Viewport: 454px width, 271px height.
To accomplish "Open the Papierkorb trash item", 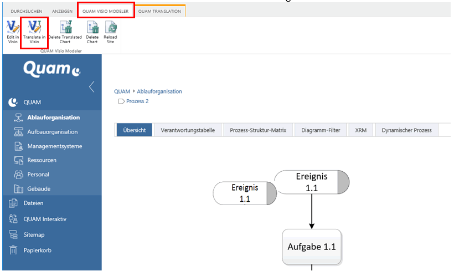I will point(38,250).
